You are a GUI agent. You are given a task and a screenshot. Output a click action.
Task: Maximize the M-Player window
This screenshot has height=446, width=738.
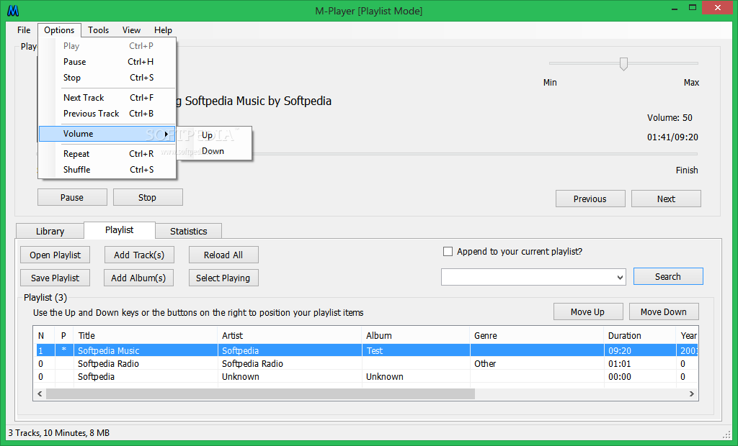(693, 7)
